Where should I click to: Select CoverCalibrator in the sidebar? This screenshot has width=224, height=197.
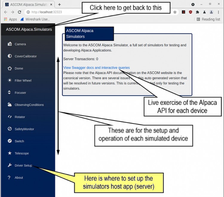[26, 56]
